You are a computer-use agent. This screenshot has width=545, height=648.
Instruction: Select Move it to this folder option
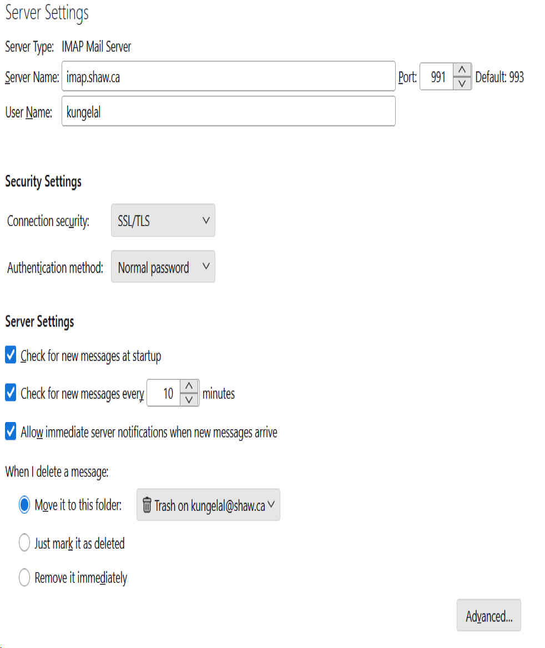click(24, 505)
